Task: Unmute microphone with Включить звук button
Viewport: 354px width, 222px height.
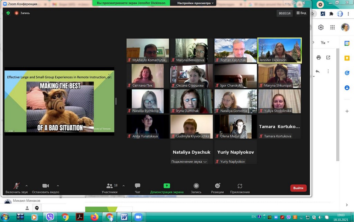Action: tap(17, 188)
